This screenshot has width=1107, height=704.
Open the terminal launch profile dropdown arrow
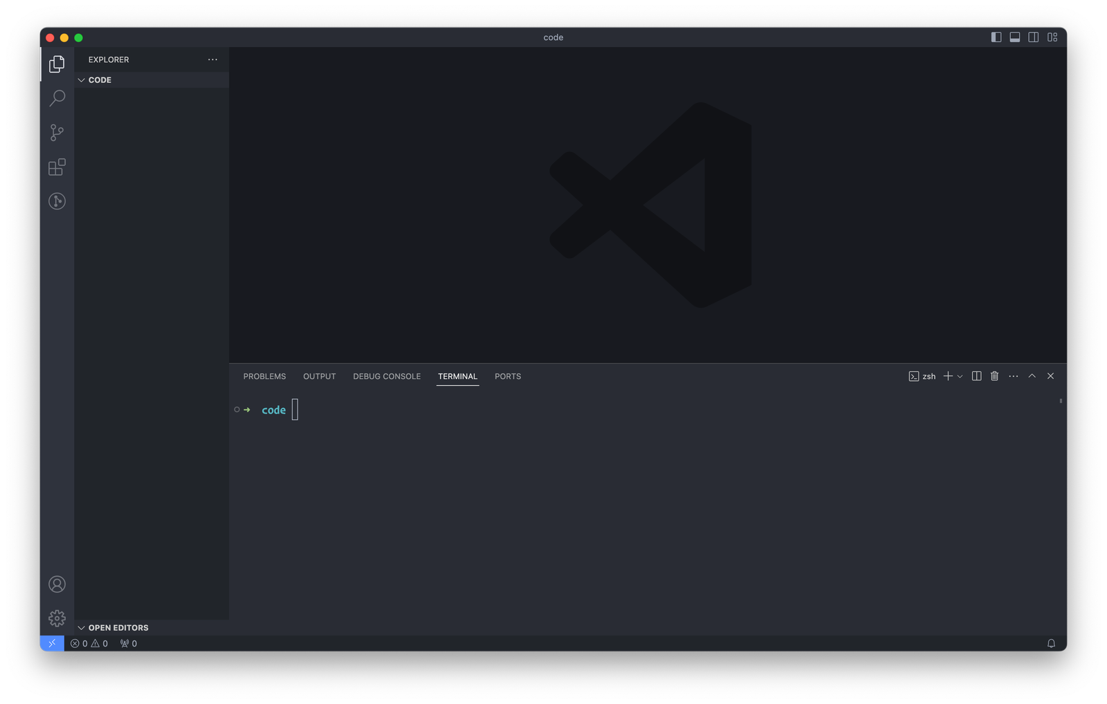(959, 376)
